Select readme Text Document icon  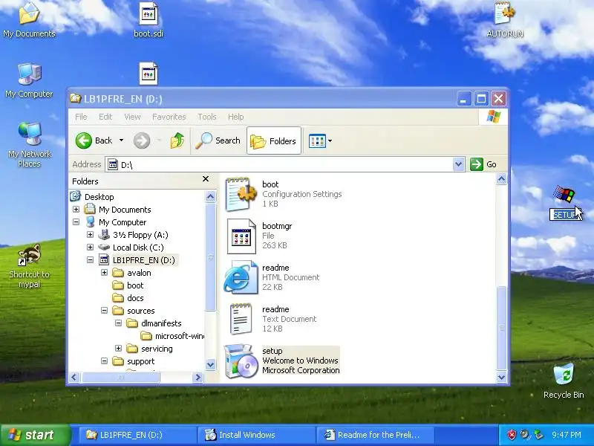pyautogui.click(x=241, y=319)
